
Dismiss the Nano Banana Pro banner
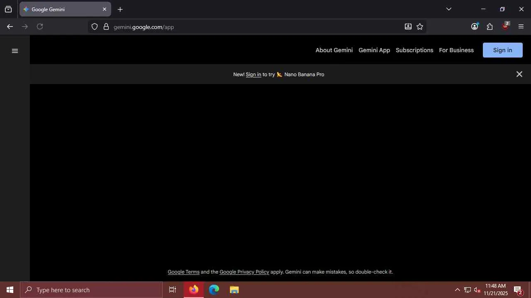519,74
